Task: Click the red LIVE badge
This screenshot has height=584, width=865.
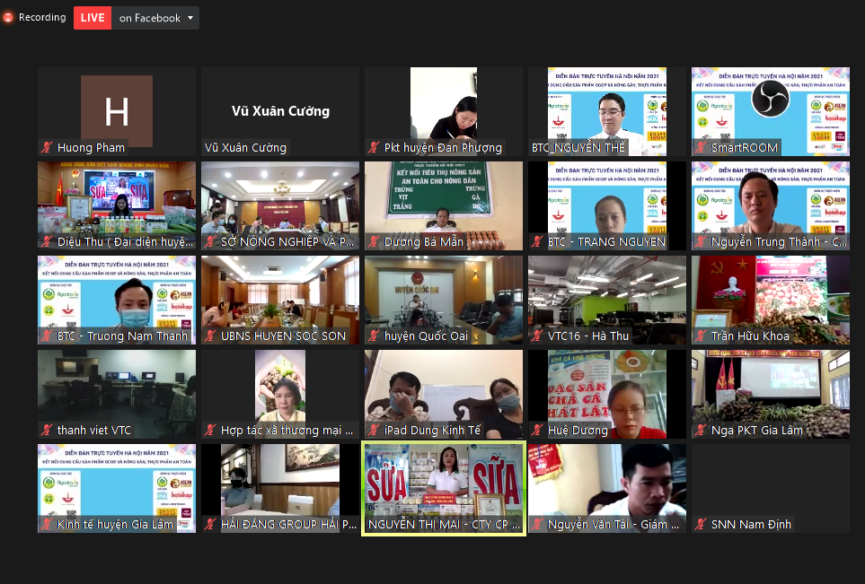Action: (x=93, y=18)
